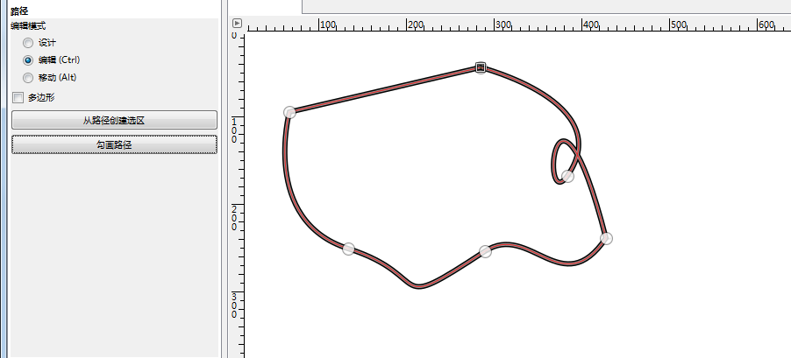Select the path anchor in the bottom middle

485,251
